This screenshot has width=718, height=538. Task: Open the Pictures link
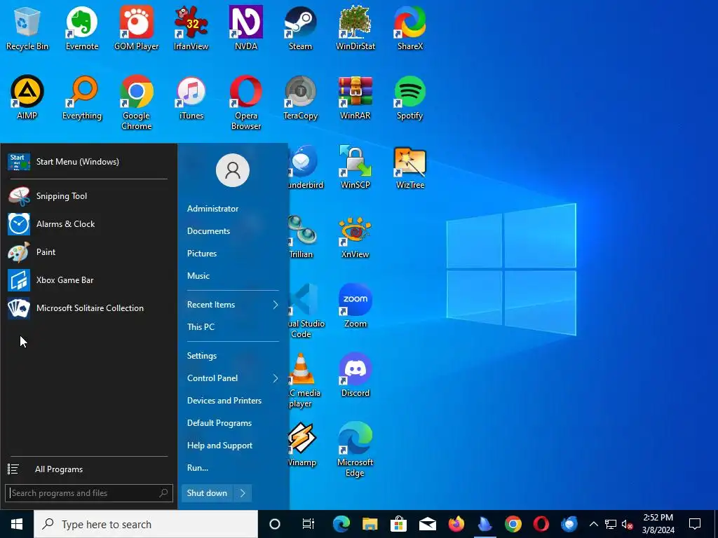click(202, 254)
